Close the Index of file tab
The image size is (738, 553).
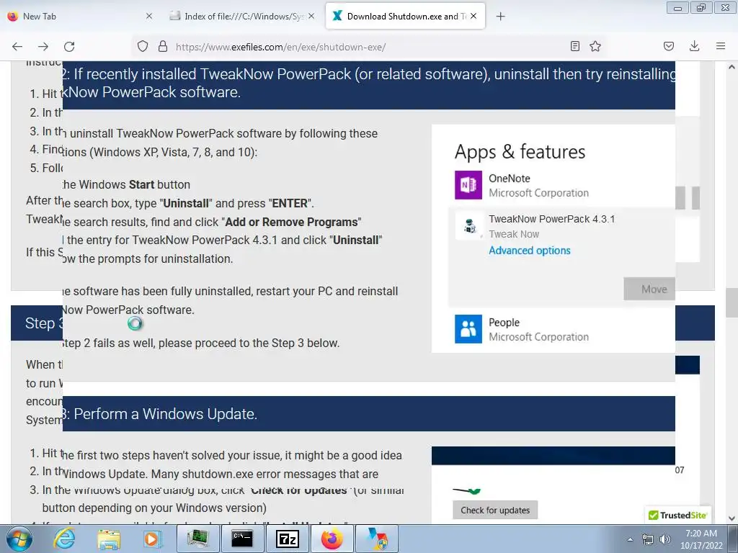[x=311, y=16]
